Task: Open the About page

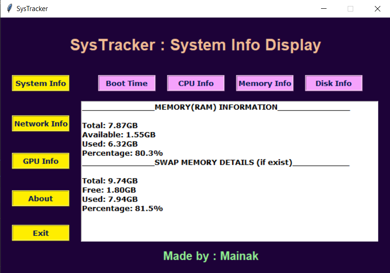Action: [40, 198]
